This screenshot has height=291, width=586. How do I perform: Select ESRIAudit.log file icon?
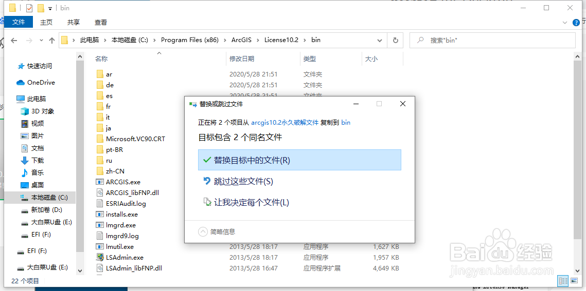(x=99, y=203)
